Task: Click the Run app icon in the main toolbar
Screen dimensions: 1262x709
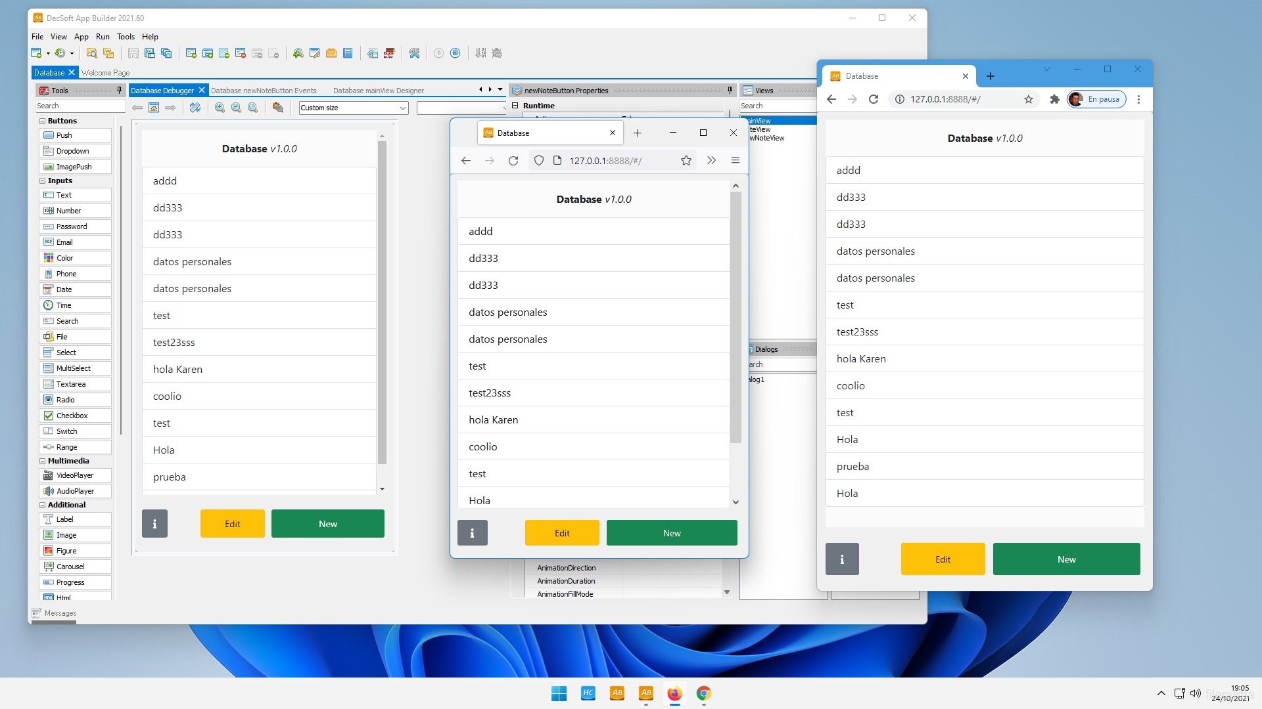Action: [x=439, y=53]
